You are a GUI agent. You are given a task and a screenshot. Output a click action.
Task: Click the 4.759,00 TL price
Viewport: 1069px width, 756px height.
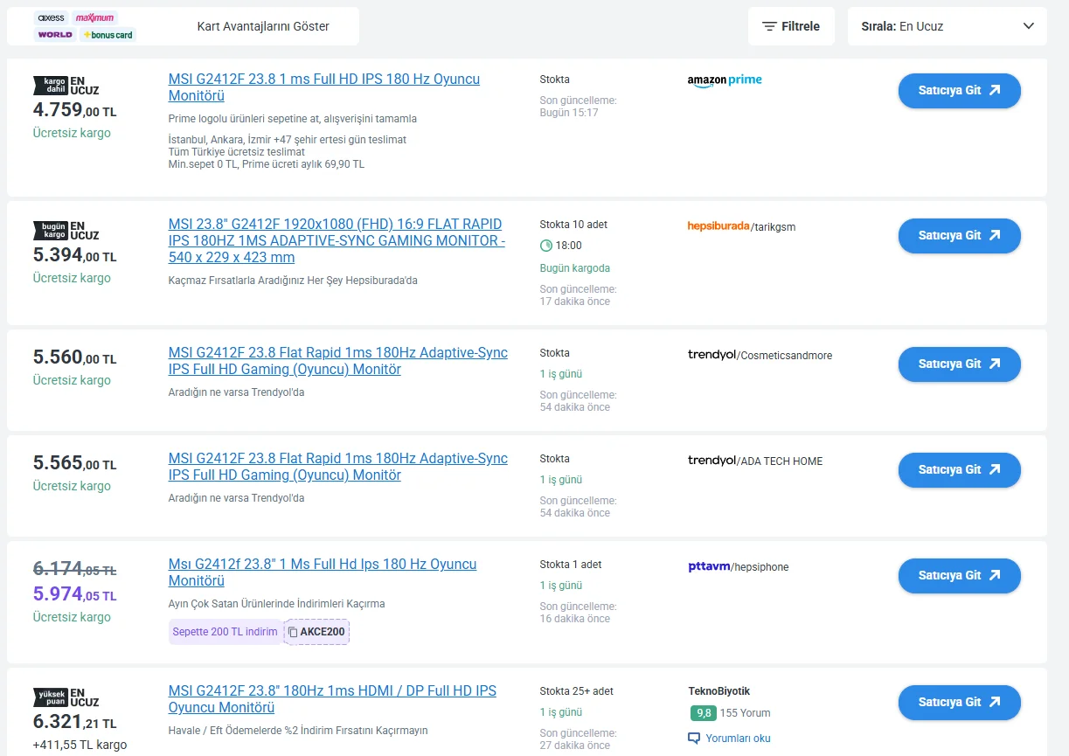tap(74, 110)
